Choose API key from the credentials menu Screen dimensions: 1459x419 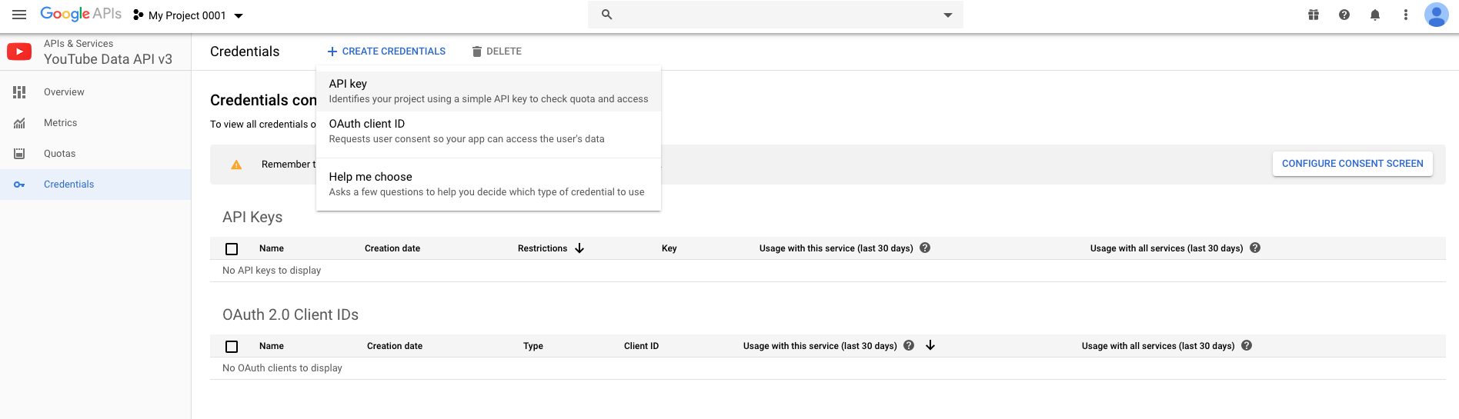[488, 91]
